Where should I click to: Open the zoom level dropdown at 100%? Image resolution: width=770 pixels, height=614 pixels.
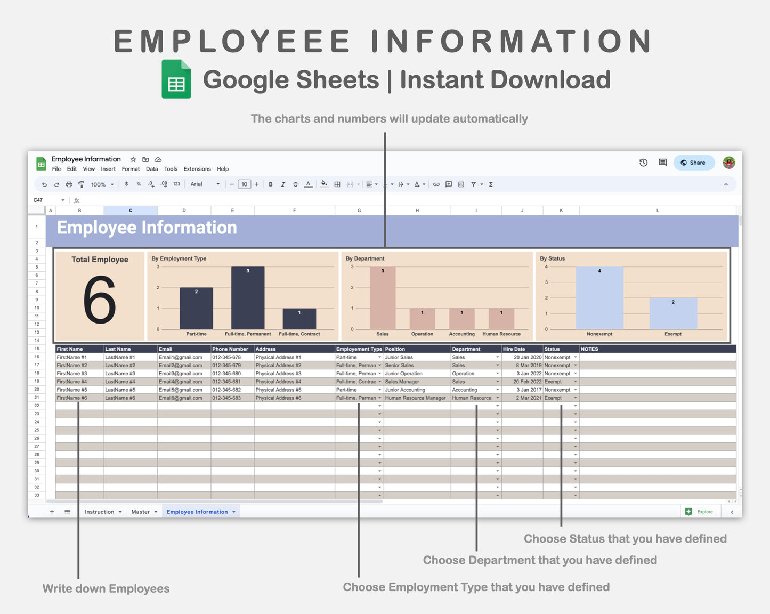pos(101,184)
